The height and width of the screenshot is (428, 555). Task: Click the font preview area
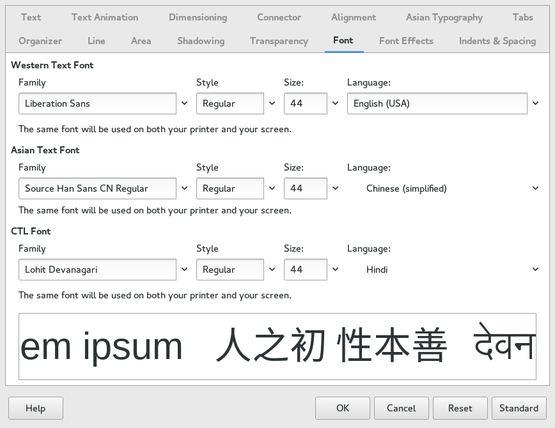tap(277, 346)
